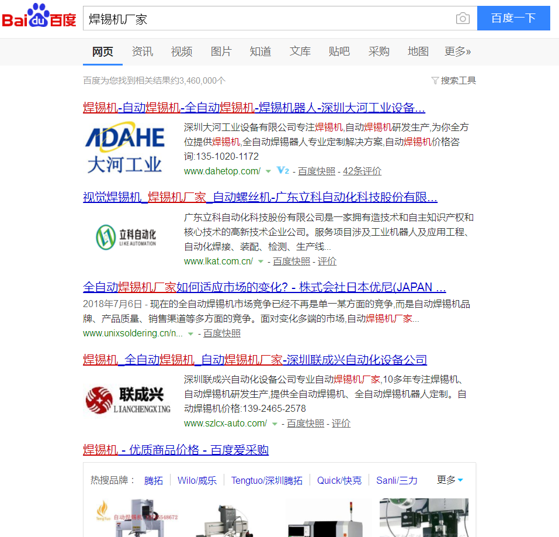This screenshot has height=537, width=559.
Task: Open 42条评价 reviews link
Action: tap(362, 171)
